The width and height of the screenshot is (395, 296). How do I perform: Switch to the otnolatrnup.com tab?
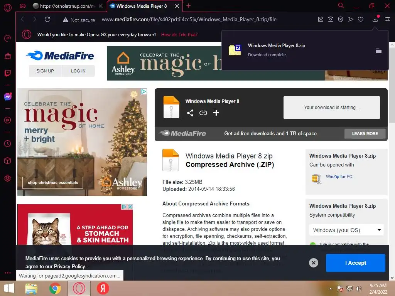(x=64, y=6)
